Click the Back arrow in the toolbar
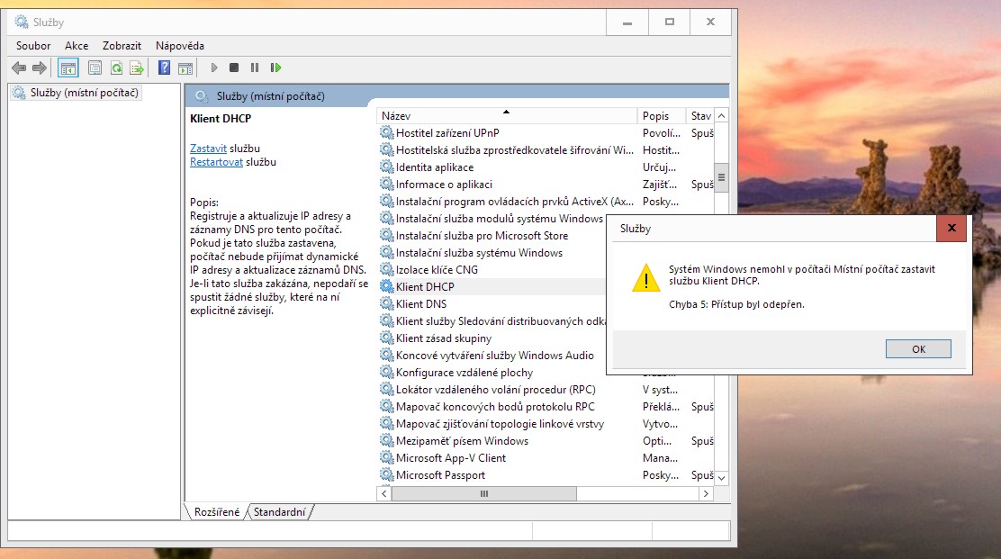 click(19, 68)
